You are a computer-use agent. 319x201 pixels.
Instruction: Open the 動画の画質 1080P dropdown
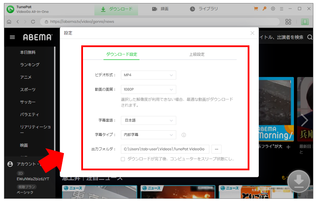coord(149,89)
